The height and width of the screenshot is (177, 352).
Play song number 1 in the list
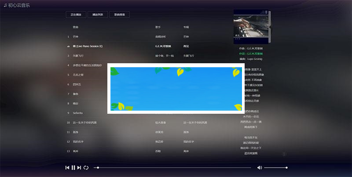pos(75,36)
